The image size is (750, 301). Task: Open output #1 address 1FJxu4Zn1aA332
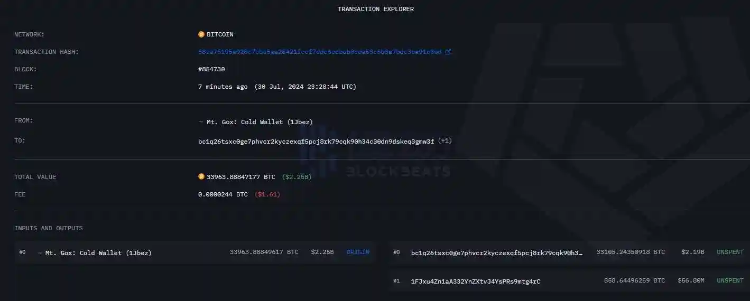(x=476, y=281)
